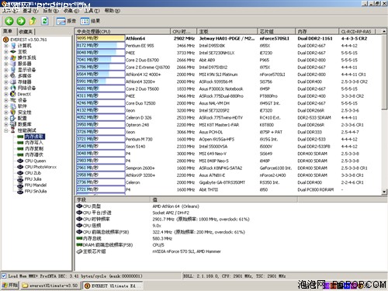Select the highlighted 内存读取 memory read item
This screenshot has height=291, width=388.
(35, 137)
